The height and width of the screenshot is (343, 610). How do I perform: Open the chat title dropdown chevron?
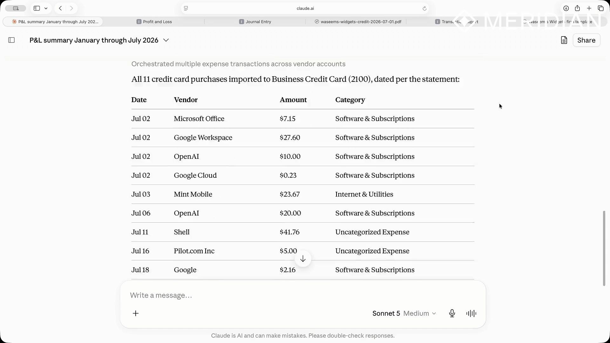166,40
